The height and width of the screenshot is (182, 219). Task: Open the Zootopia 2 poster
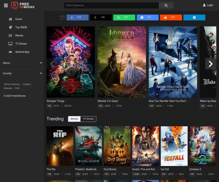tap(203, 146)
